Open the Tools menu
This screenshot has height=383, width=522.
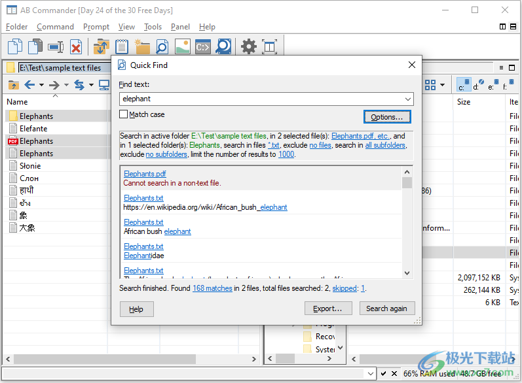click(153, 27)
